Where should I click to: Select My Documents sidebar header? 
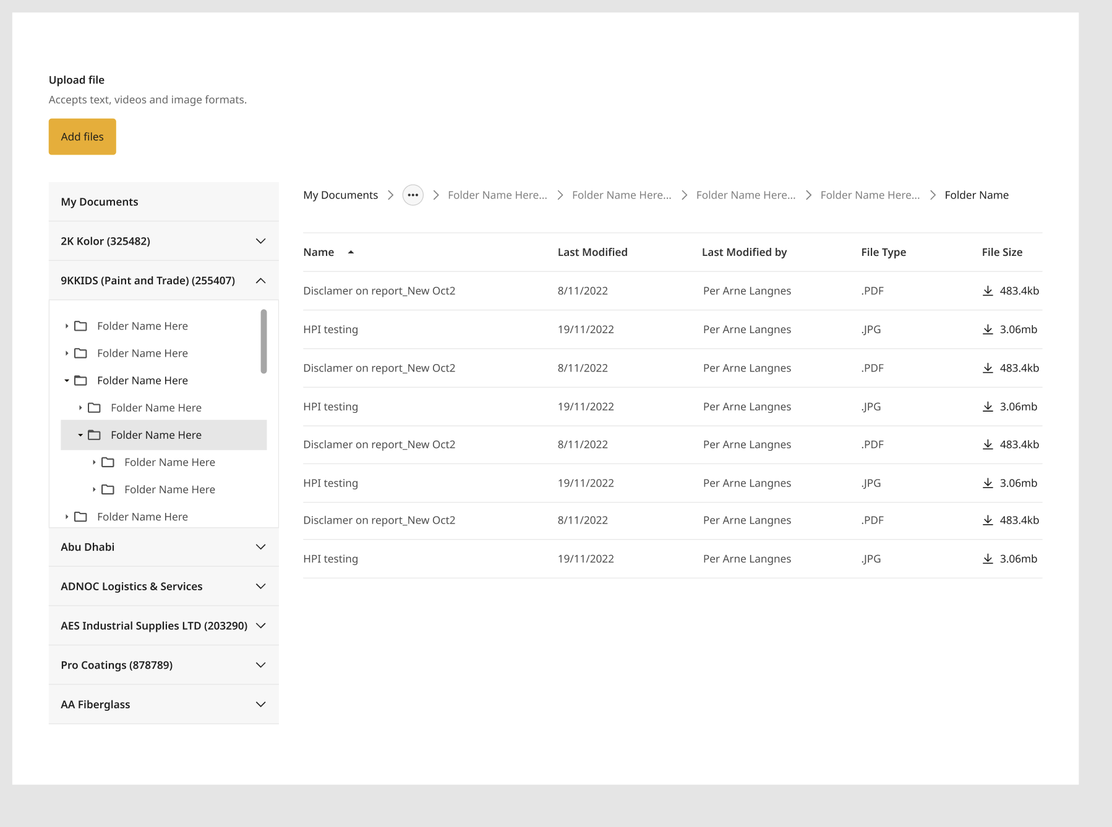coord(100,202)
